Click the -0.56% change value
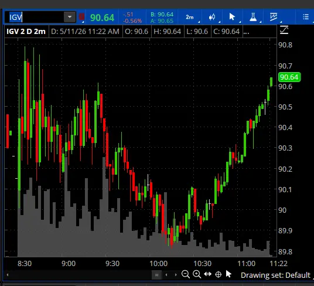The width and height of the screenshot is (314, 286). point(132,21)
